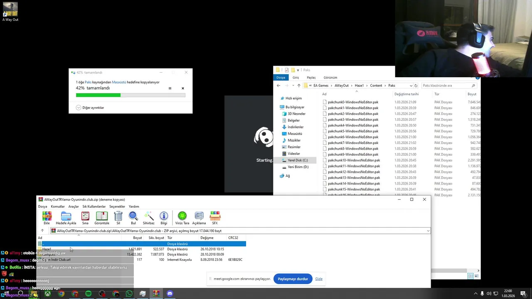Open Explorer address bar history dropdown
This screenshot has width=532, height=299.
[x=411, y=86]
